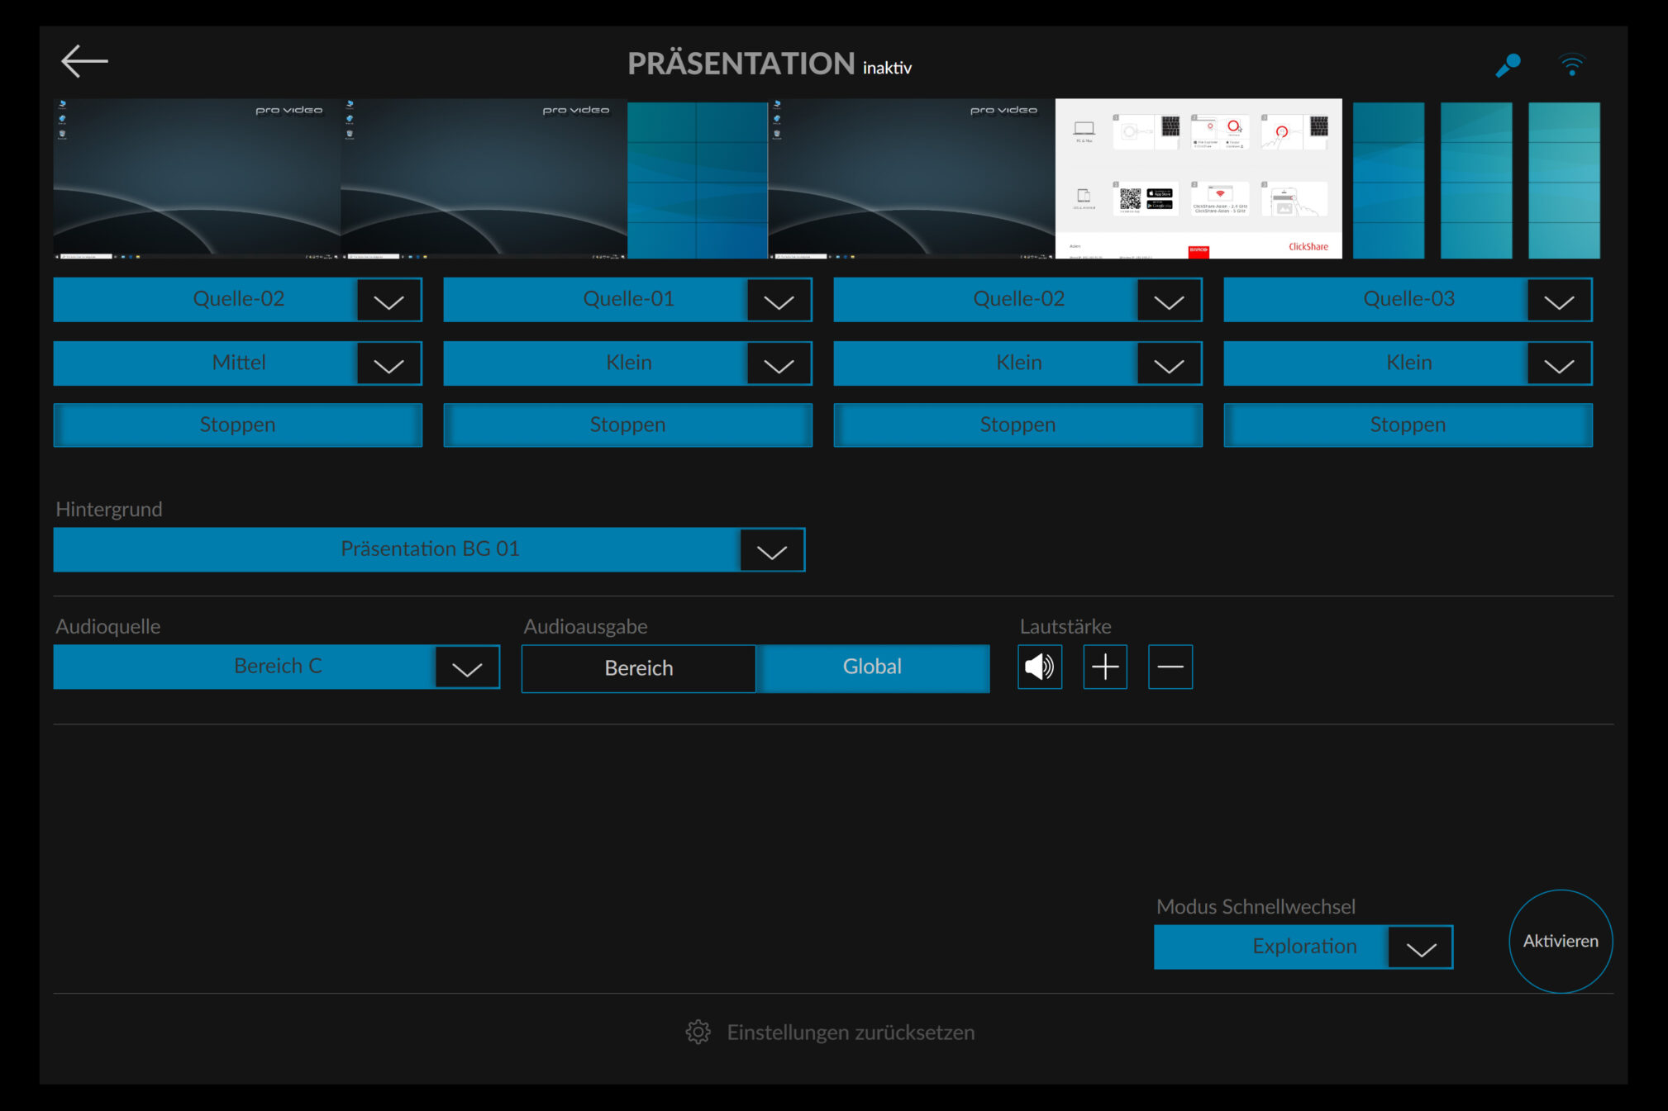Click Stoppen in the third column

point(1017,425)
